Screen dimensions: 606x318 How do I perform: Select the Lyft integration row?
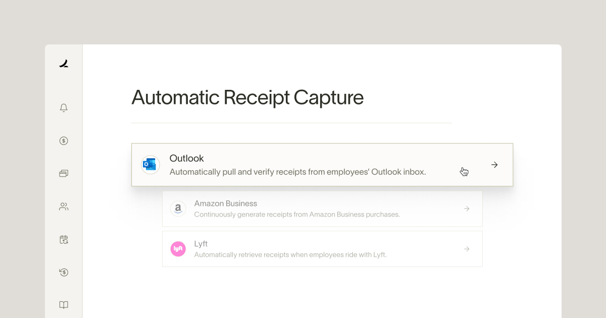(322, 248)
